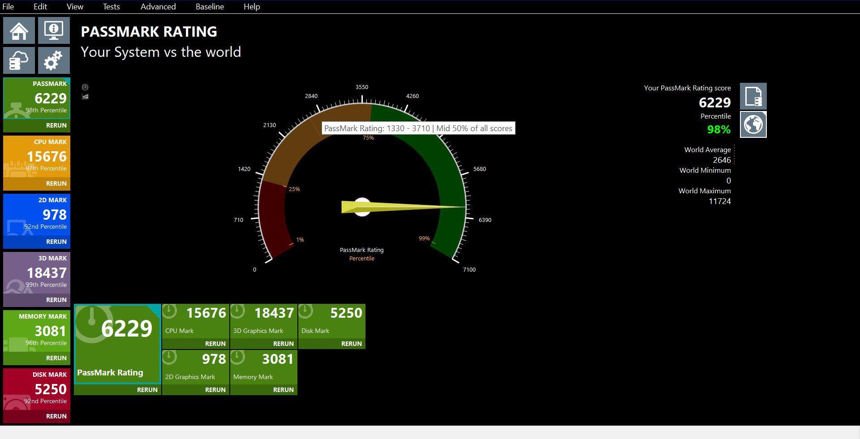Click the yellow gauge needle

click(403, 207)
